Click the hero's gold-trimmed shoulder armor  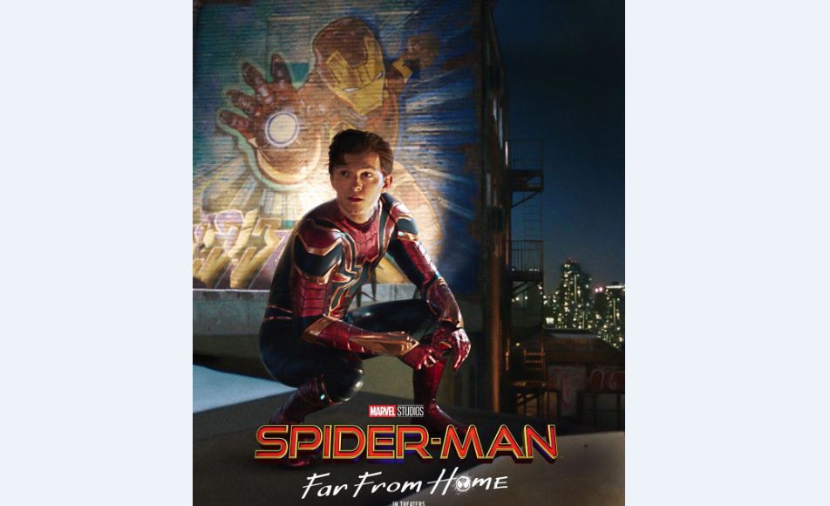(317, 243)
